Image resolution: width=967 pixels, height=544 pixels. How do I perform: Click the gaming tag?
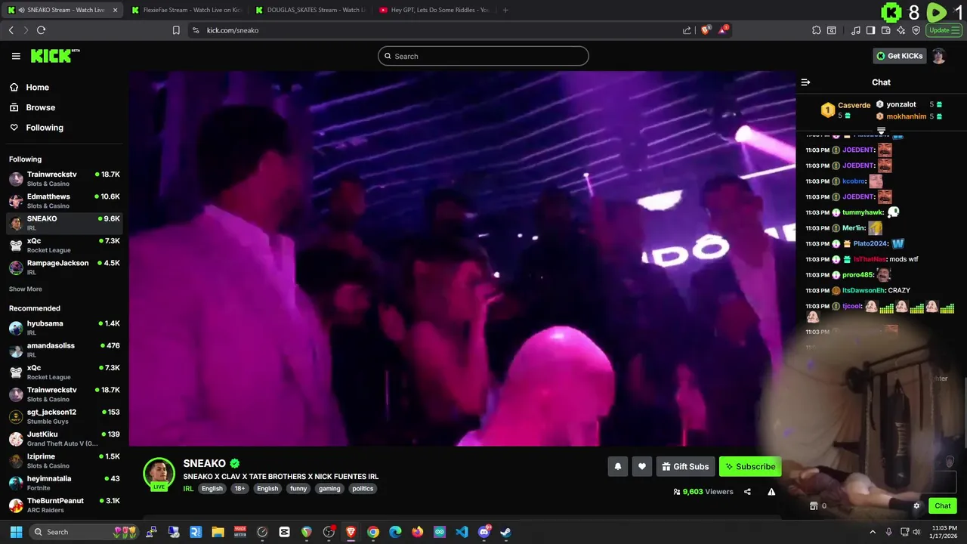pyautogui.click(x=329, y=489)
